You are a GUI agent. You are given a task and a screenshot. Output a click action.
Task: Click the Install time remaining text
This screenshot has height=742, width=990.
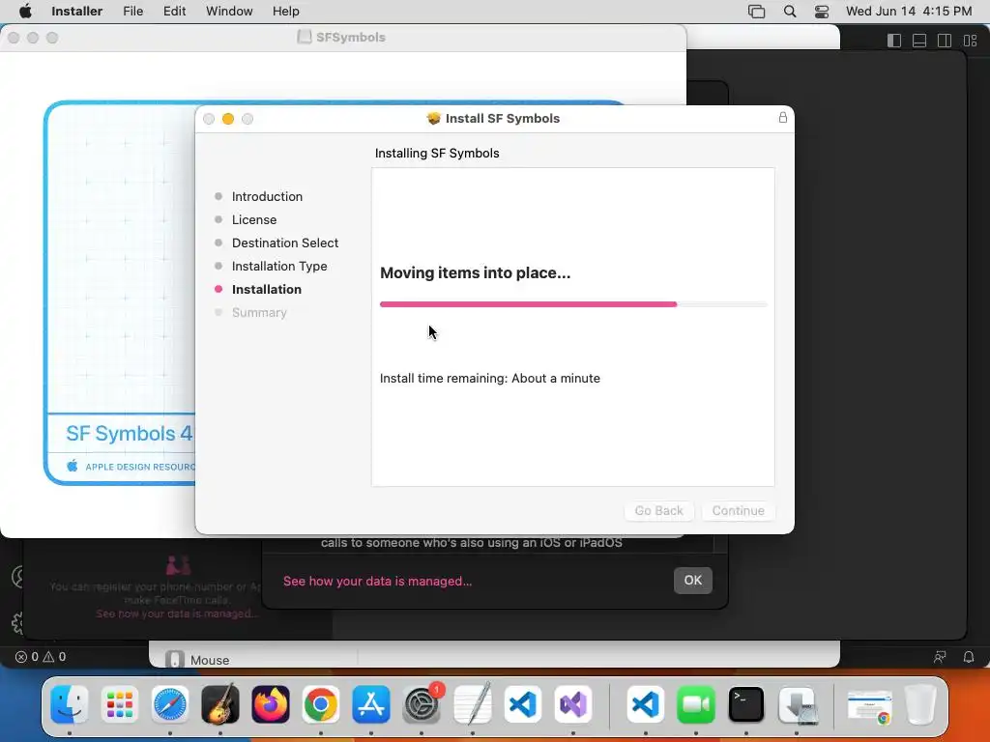coord(490,378)
